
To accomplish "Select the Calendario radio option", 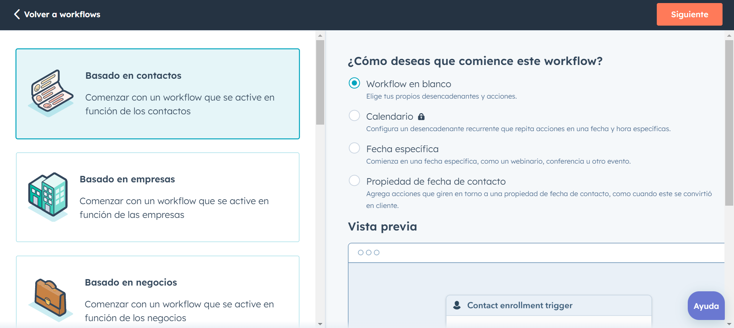I will pos(354,116).
